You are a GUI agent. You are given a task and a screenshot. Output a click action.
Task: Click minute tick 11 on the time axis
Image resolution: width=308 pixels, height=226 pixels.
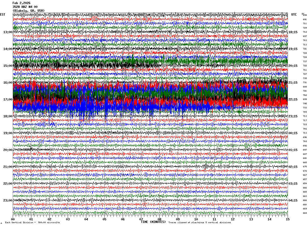point(214,219)
